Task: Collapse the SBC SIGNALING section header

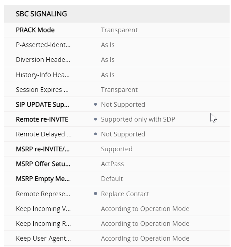Action: click(x=41, y=14)
